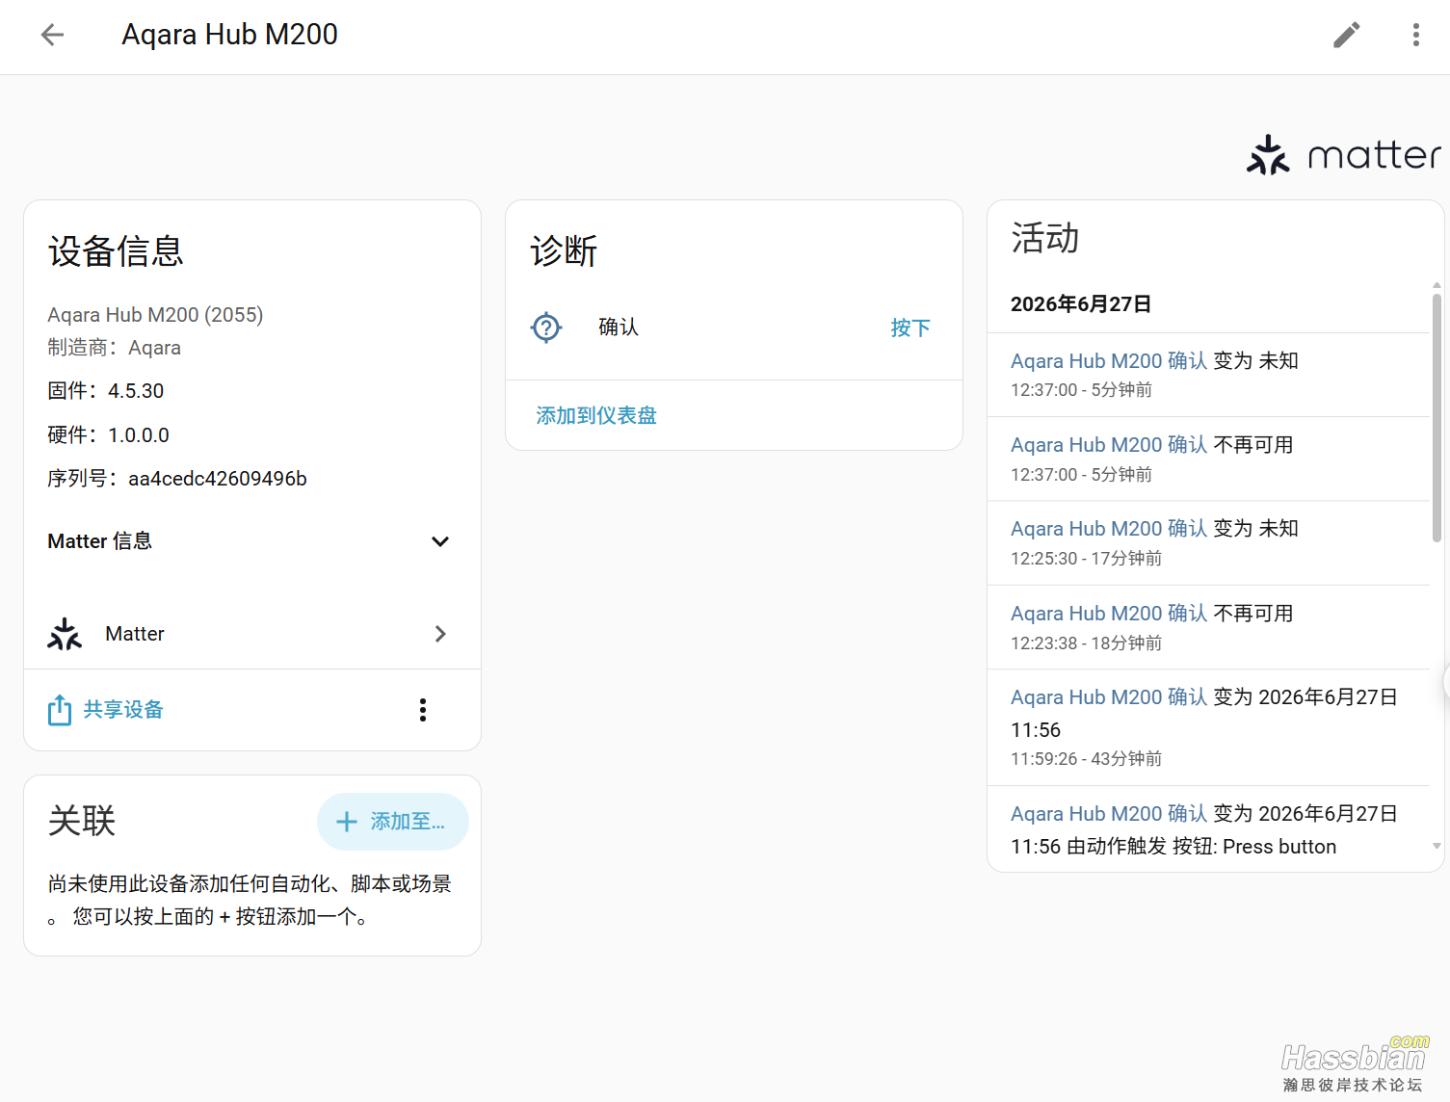Screen dimensions: 1450x1102
Task: Go back using the arrow icon
Action: pos(52,35)
